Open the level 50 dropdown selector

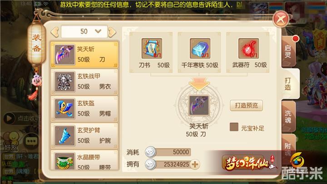click(x=84, y=31)
